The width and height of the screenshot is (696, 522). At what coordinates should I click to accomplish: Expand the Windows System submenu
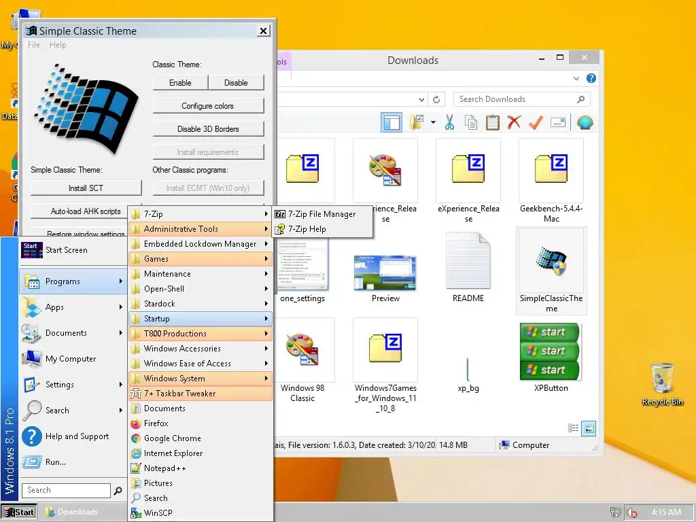201,379
